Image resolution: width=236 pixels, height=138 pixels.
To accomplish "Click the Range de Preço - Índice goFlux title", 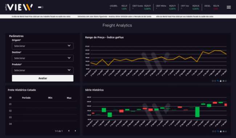I will pos(104,37).
